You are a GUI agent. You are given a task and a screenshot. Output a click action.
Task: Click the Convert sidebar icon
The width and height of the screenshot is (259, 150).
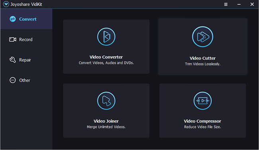(x=13, y=19)
